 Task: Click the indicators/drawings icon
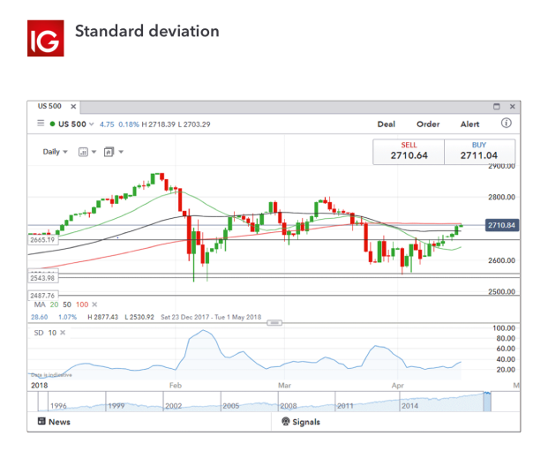(x=109, y=152)
